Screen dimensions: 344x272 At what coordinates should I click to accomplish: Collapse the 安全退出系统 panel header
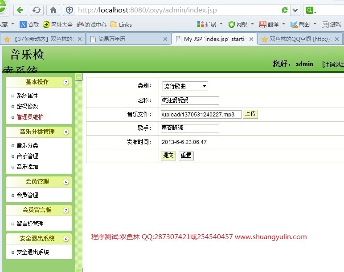[66, 239]
